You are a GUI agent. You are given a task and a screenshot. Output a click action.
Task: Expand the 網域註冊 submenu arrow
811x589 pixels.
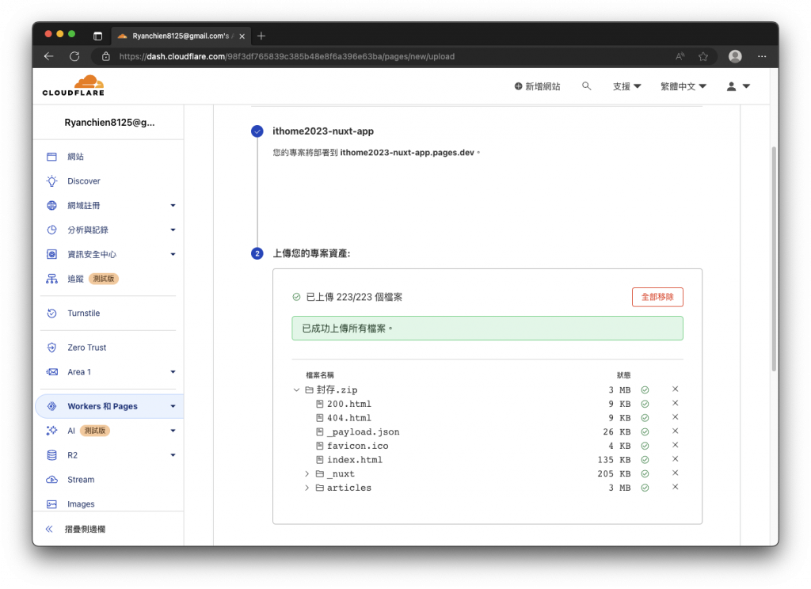(173, 205)
